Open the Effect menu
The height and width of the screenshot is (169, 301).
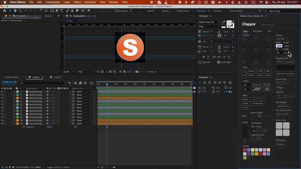click(77, 2)
